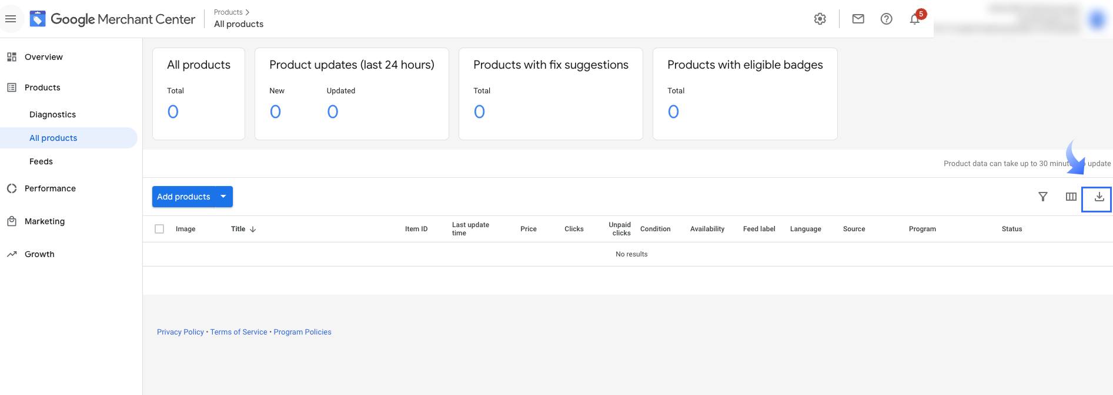Image resolution: width=1113 pixels, height=395 pixels.
Task: Click the Add products button
Action: tap(183, 197)
